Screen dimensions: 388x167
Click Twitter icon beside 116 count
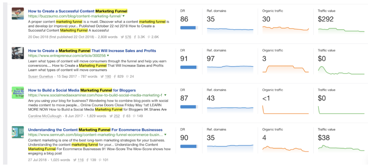point(75,160)
